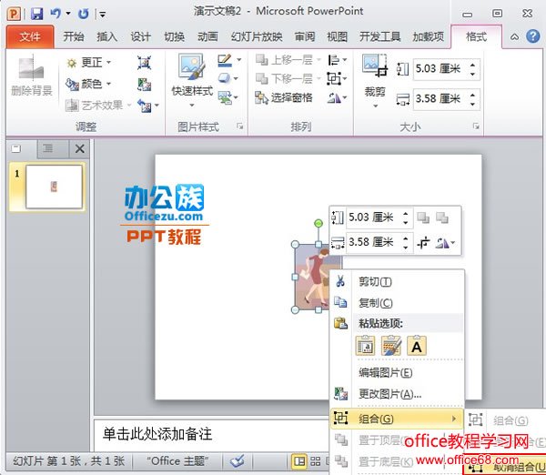Increase ribbon shape height with up stepper
The image size is (546, 475).
[x=472, y=65]
